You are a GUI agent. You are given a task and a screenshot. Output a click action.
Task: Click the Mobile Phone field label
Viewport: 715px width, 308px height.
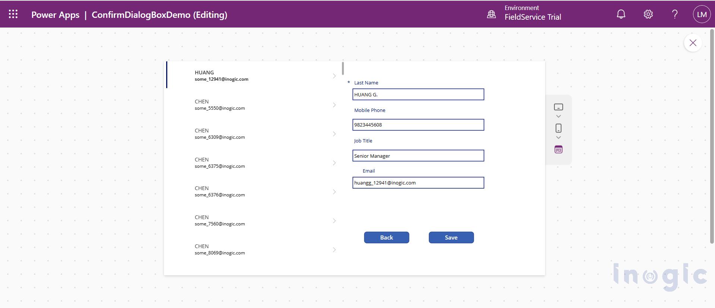point(370,110)
